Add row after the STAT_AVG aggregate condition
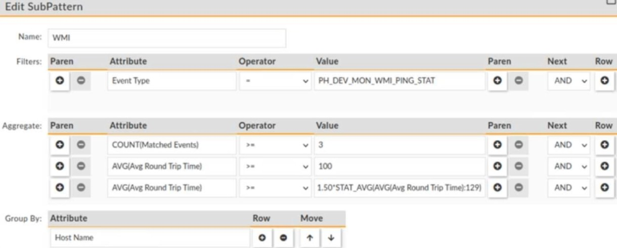 point(604,188)
